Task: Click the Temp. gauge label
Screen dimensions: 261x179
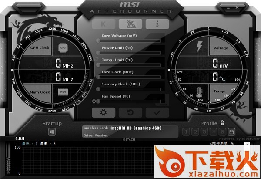Action: 220,91
